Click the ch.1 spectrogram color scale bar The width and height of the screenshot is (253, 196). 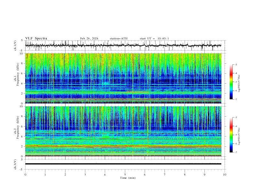point(231,82)
